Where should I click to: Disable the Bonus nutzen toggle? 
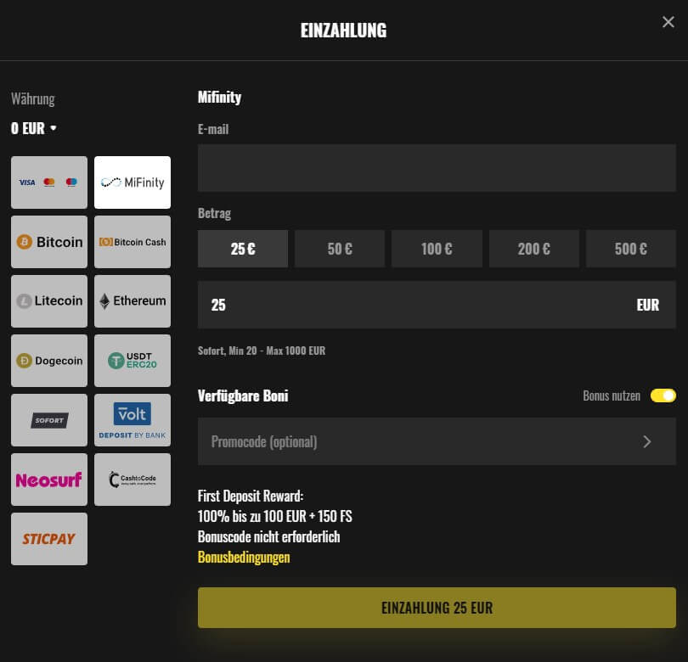[663, 396]
